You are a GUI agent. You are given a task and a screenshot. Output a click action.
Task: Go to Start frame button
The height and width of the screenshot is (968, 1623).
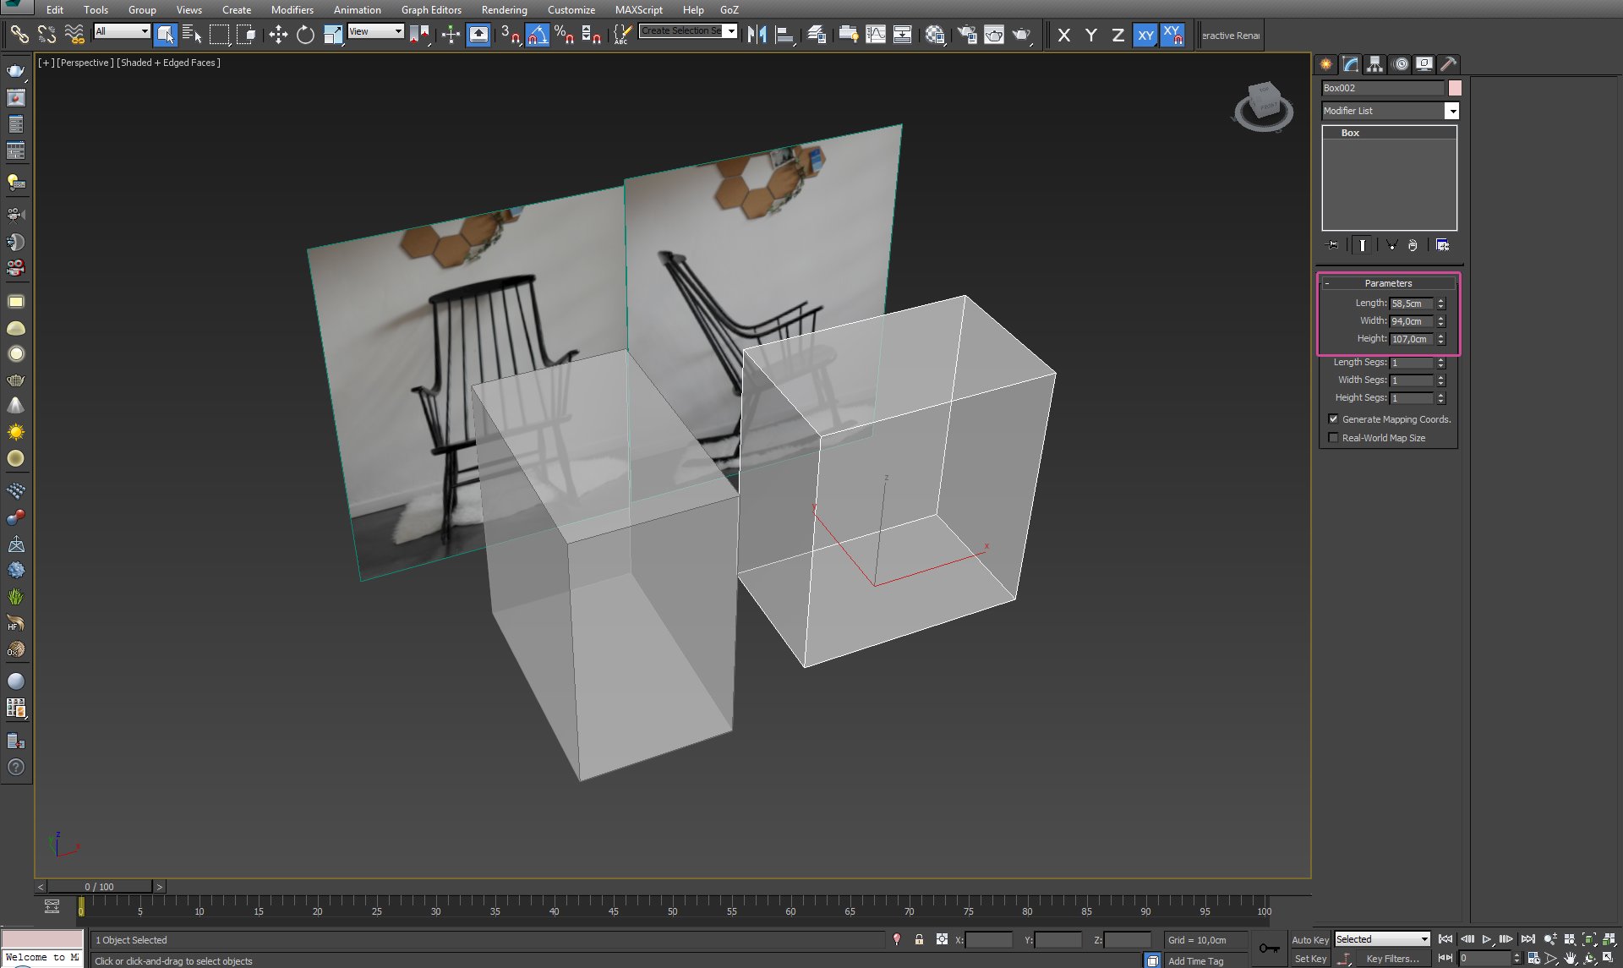1445,939
